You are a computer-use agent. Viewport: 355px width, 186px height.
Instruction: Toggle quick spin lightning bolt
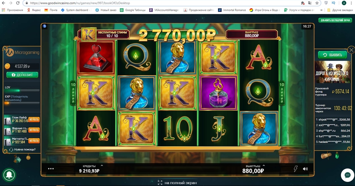[296, 169]
